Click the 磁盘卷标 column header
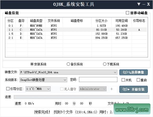This screenshot has height=117, width=153. [x=77, y=21]
